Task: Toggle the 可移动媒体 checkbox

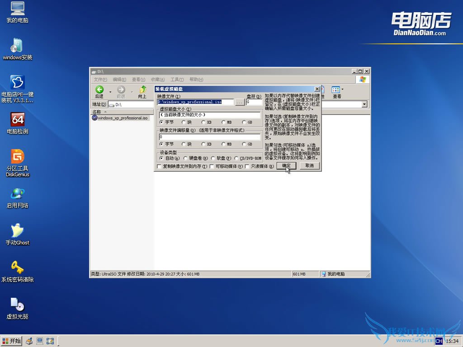Action: (212, 166)
